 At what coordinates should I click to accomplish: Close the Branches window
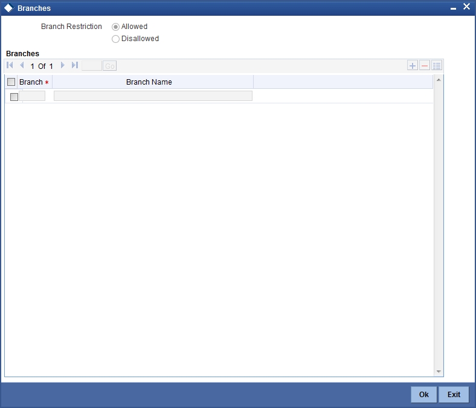466,7
